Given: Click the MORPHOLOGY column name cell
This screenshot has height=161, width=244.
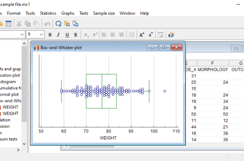Looking at the screenshot, I should tap(213, 70).
